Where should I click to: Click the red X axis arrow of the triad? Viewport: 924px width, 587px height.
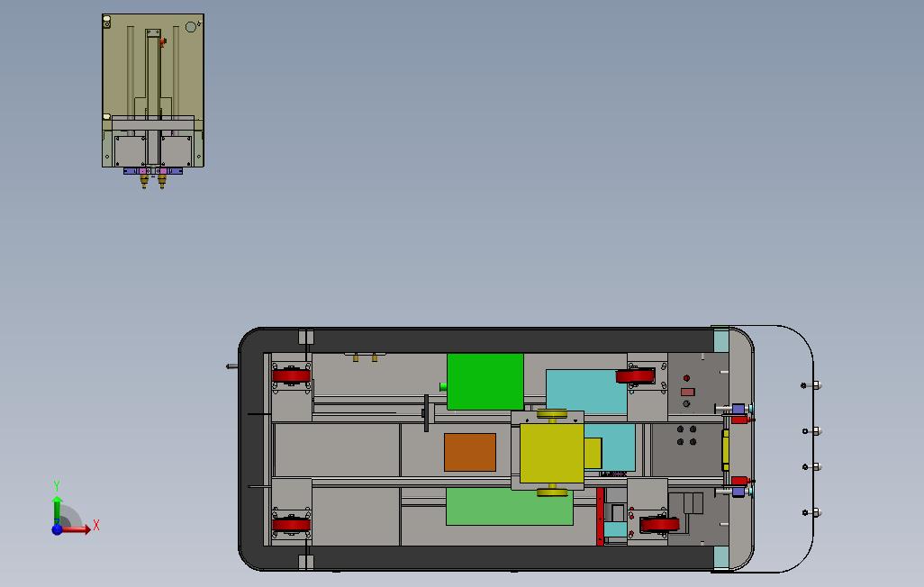point(77,529)
